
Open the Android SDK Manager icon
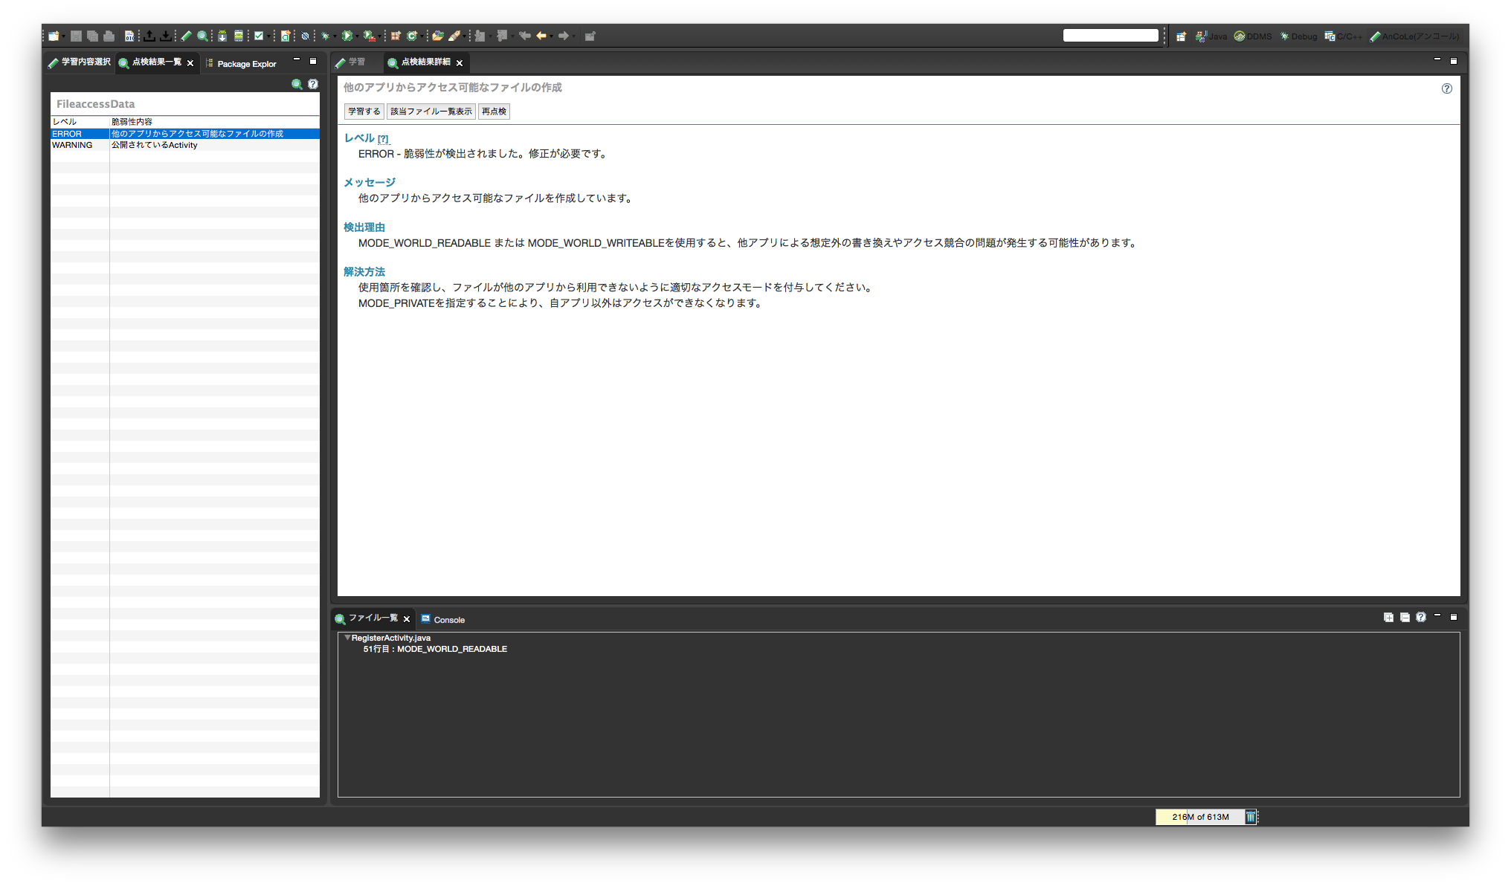click(222, 36)
